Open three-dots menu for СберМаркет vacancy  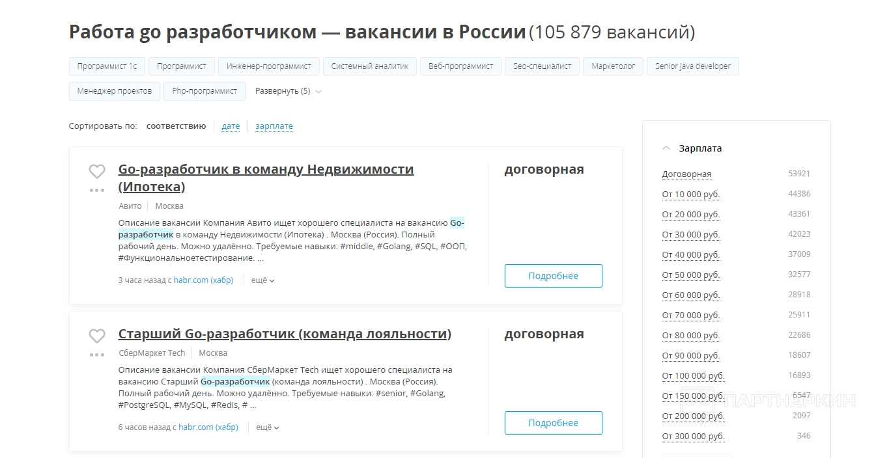tap(97, 355)
